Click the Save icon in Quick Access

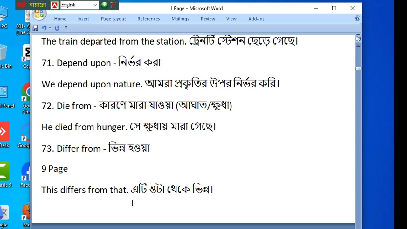point(36,28)
